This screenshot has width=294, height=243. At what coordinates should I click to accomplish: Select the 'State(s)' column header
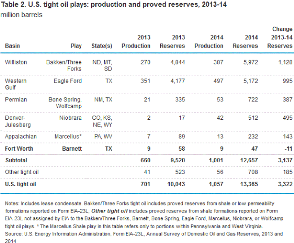pos(103,46)
